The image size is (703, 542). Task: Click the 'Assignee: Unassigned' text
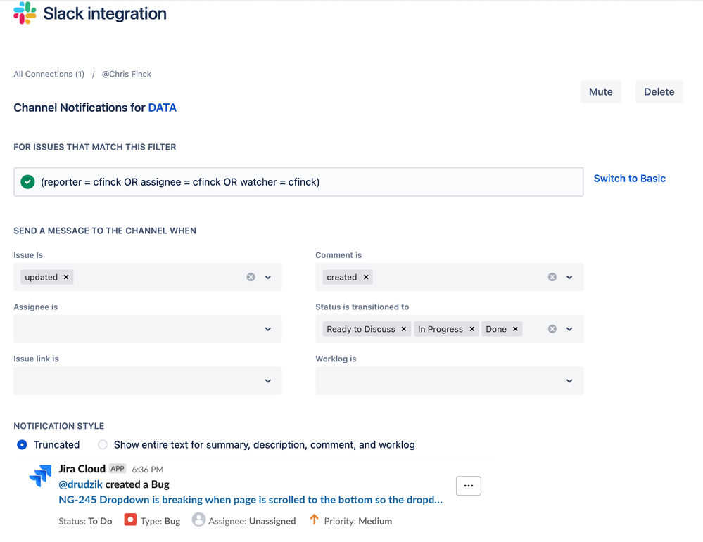(252, 521)
